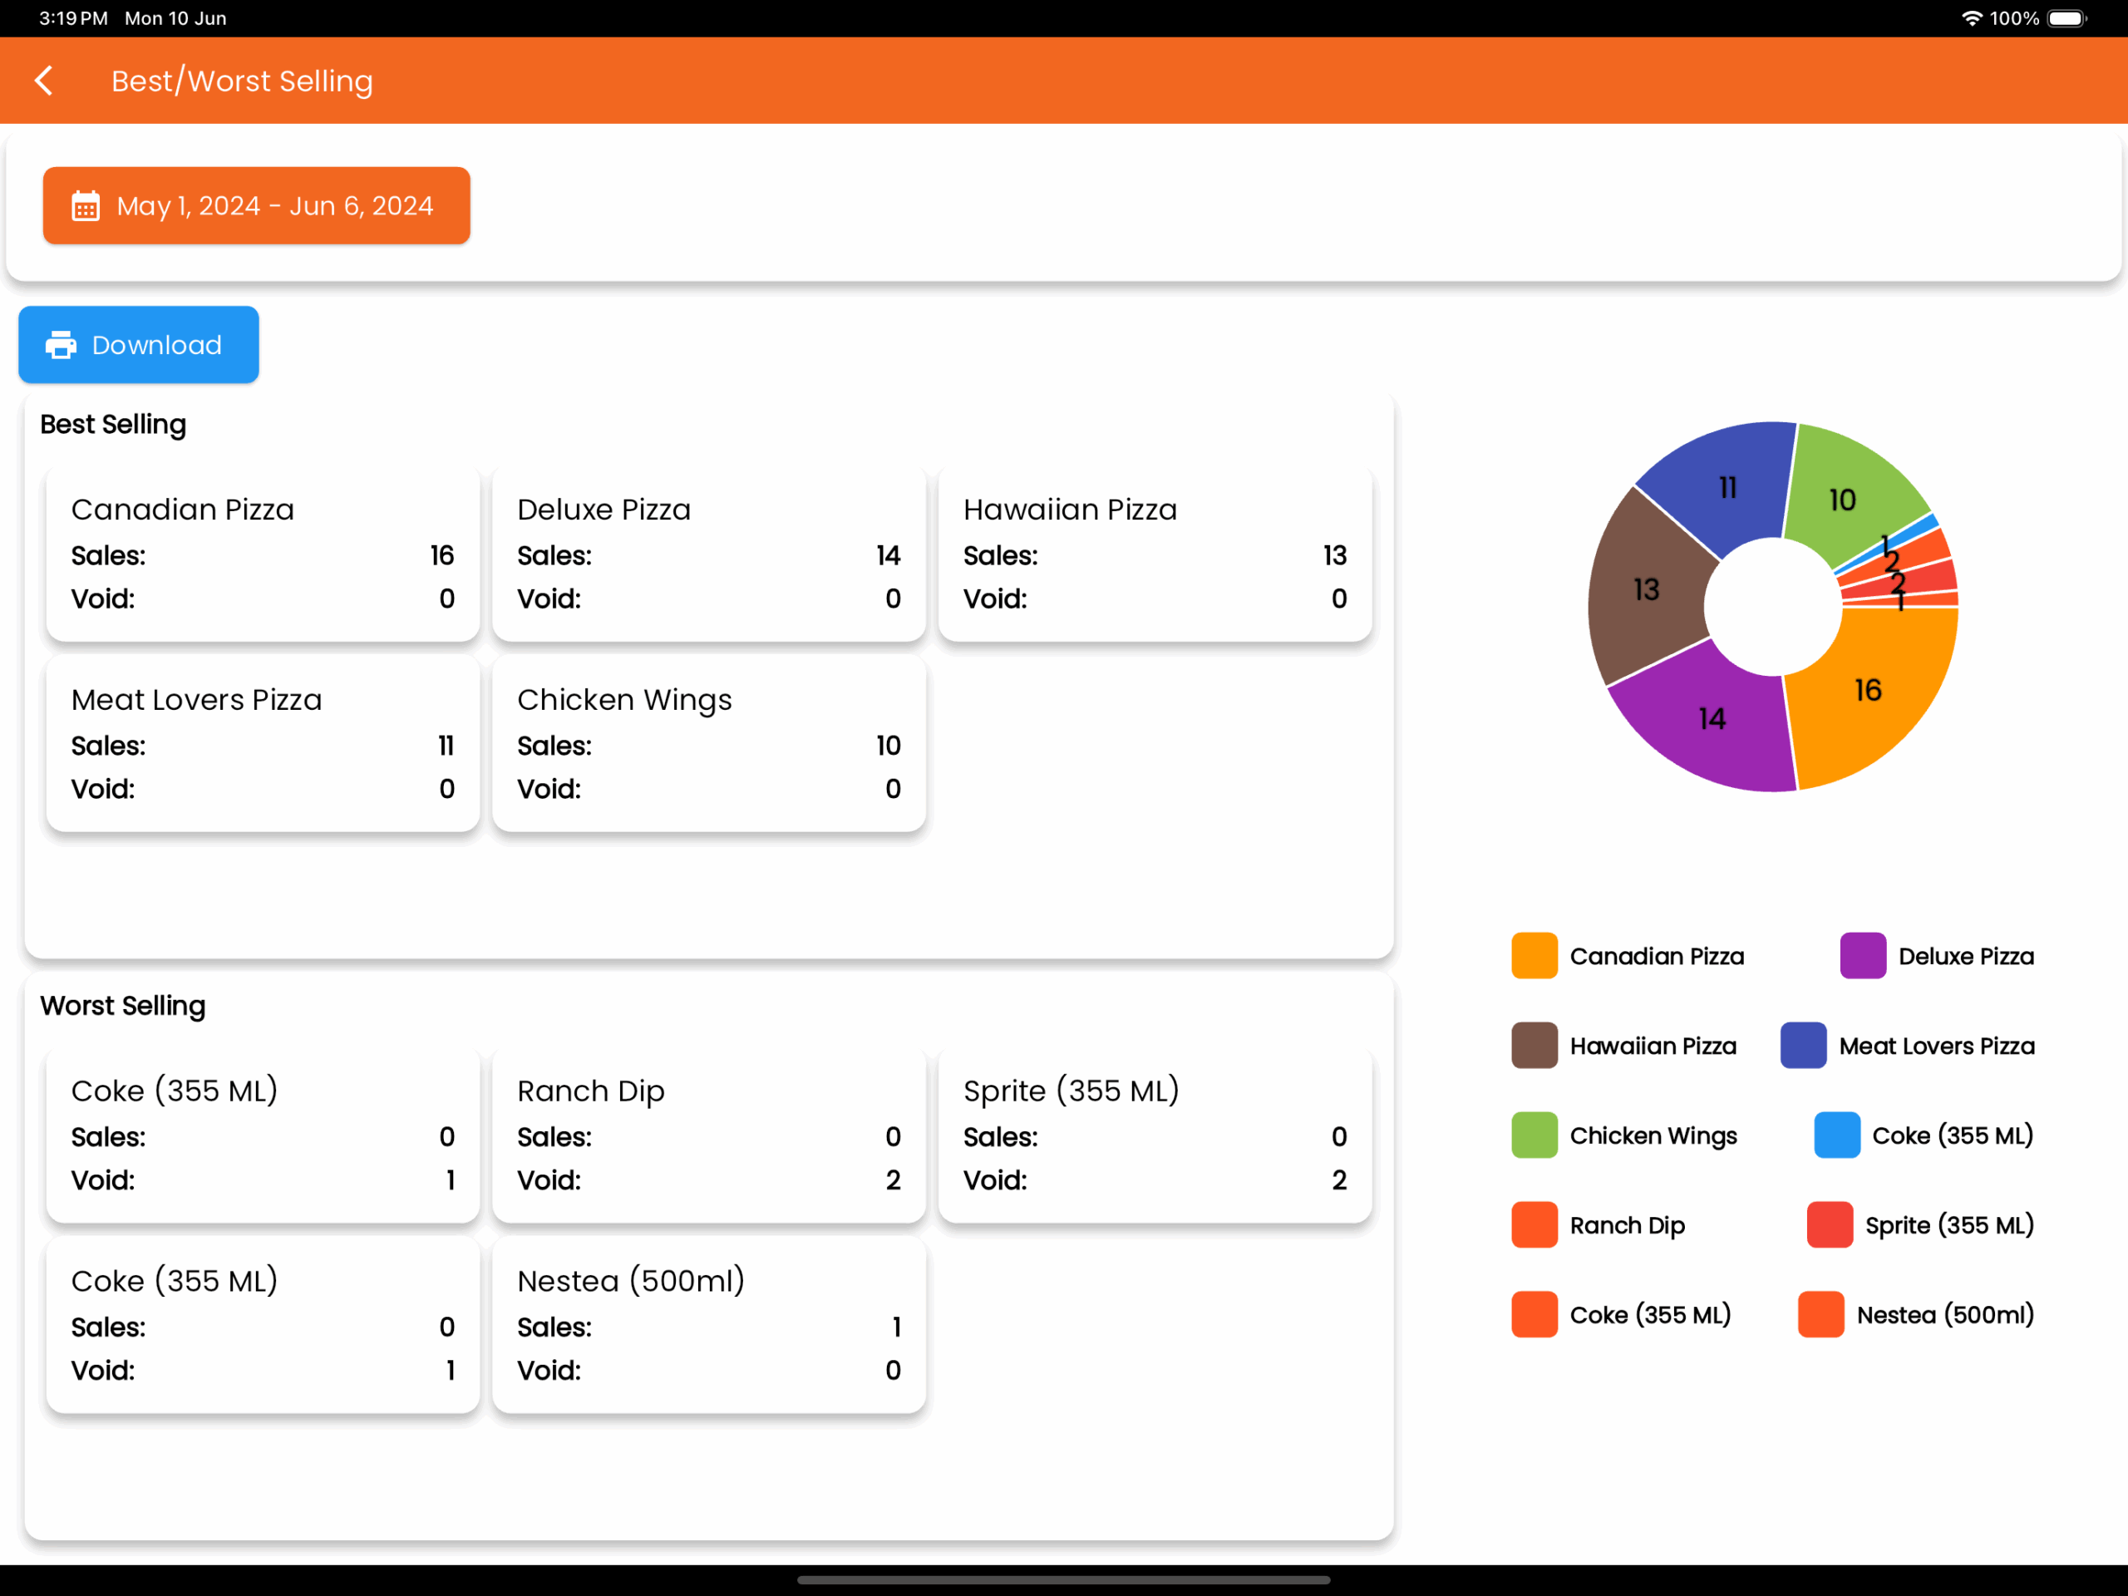Tap the back arrow icon
This screenshot has height=1596, width=2128.
(x=44, y=81)
